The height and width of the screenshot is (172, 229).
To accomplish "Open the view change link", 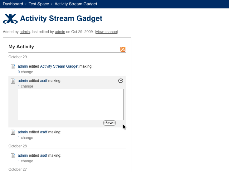I will [x=106, y=32].
